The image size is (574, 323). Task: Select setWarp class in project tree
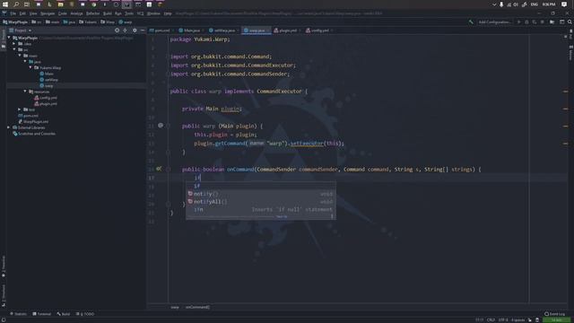[48, 80]
